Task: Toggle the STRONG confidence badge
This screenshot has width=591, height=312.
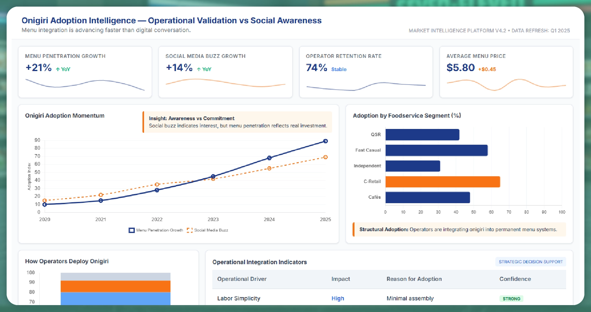Action: pyautogui.click(x=511, y=298)
